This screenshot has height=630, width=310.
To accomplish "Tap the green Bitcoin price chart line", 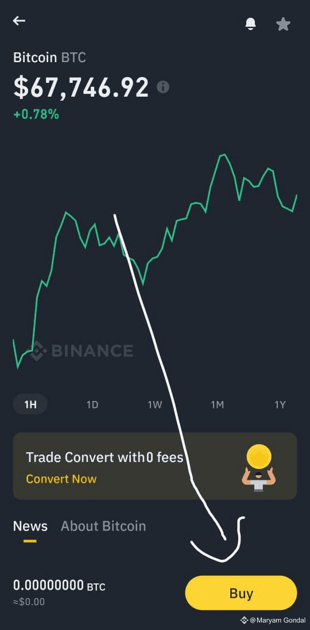I will (x=155, y=261).
